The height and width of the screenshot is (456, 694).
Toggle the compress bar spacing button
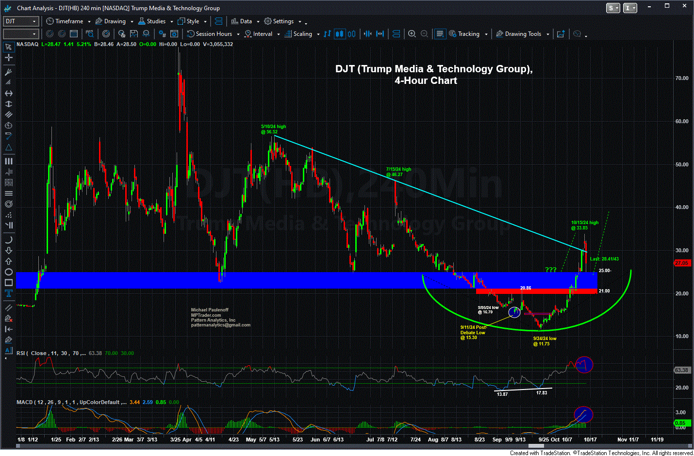pos(367,34)
